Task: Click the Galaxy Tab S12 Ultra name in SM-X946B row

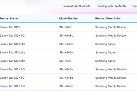Action: 13,44
